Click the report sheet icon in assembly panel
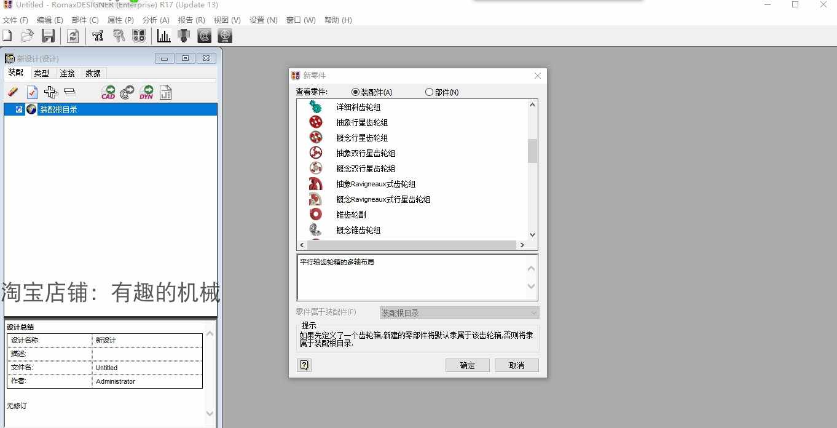Screen dimensions: 837x428 point(165,92)
